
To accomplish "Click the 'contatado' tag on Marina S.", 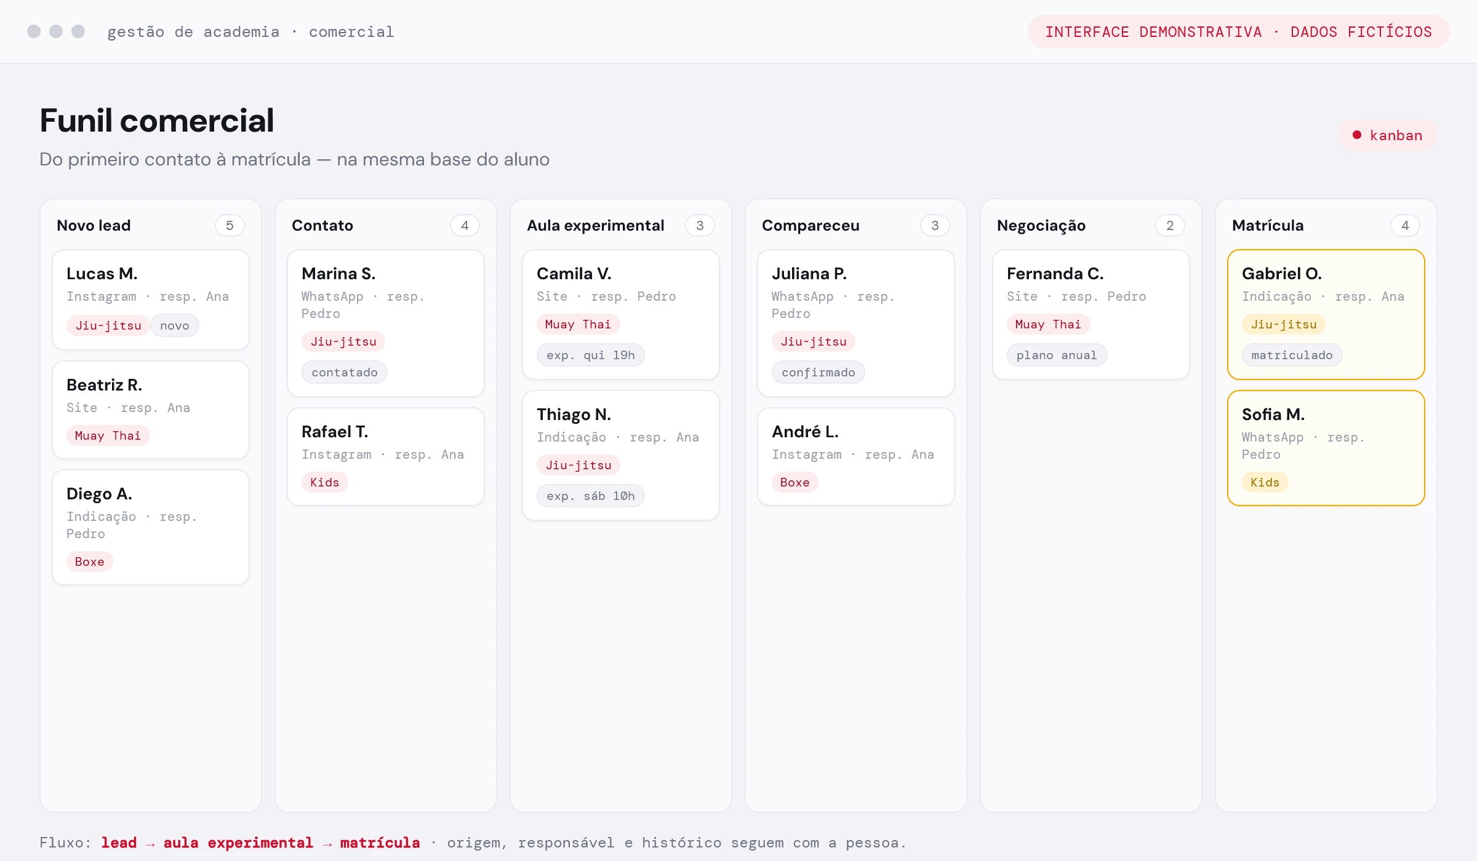I will (x=345, y=372).
